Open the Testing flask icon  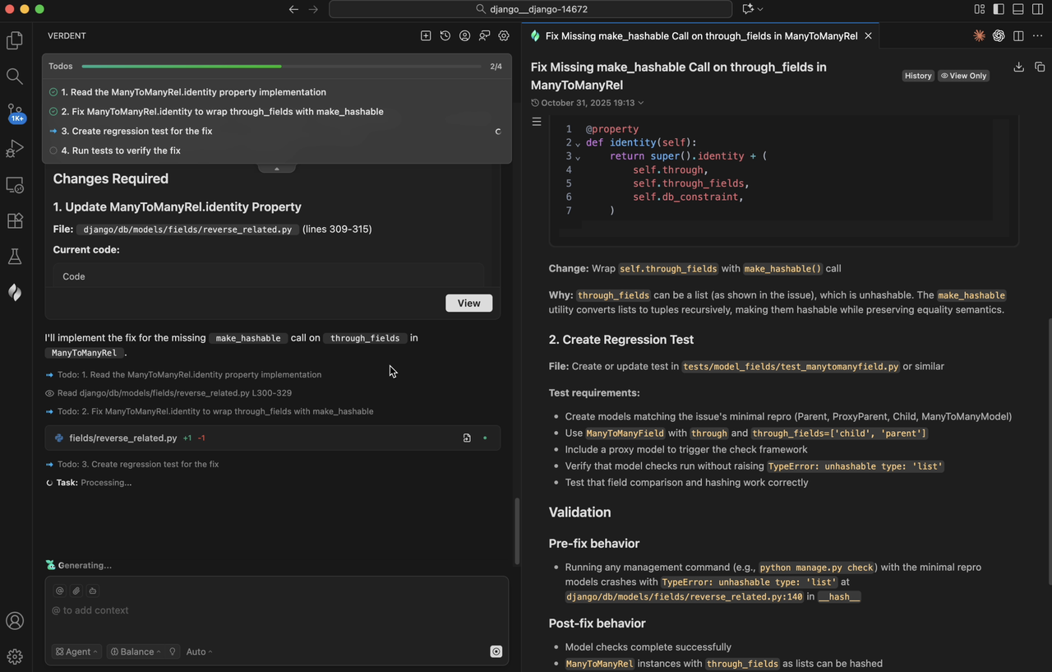(x=14, y=256)
